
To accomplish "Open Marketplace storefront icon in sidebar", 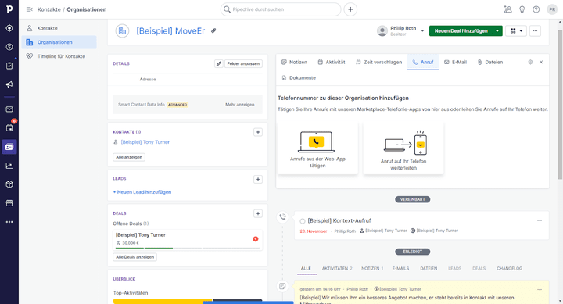I will tap(9, 203).
